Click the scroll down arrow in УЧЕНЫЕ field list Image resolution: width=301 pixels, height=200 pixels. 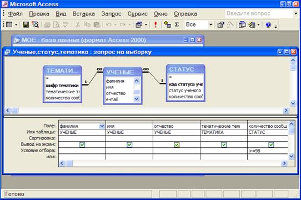137,99
